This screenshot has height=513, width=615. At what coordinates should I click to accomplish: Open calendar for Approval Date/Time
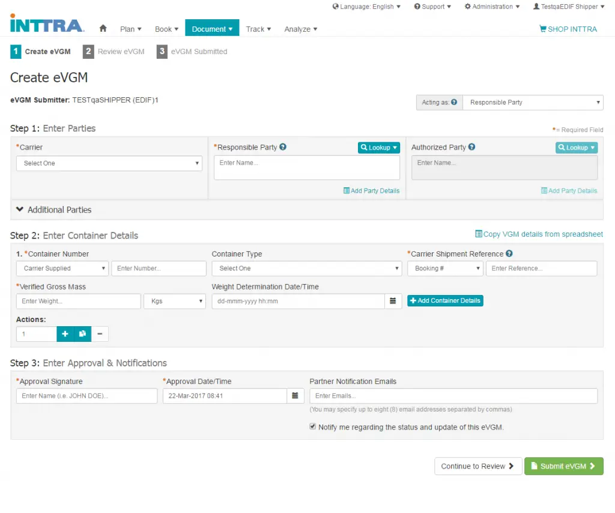[295, 396]
